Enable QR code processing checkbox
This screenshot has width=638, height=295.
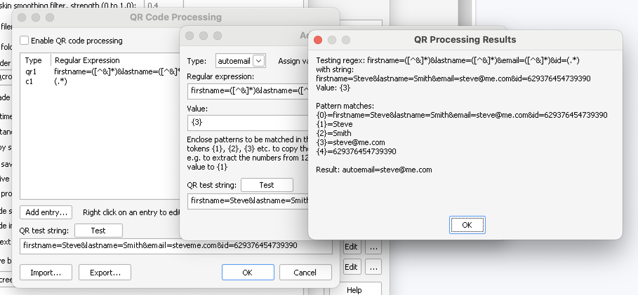pyautogui.click(x=24, y=41)
